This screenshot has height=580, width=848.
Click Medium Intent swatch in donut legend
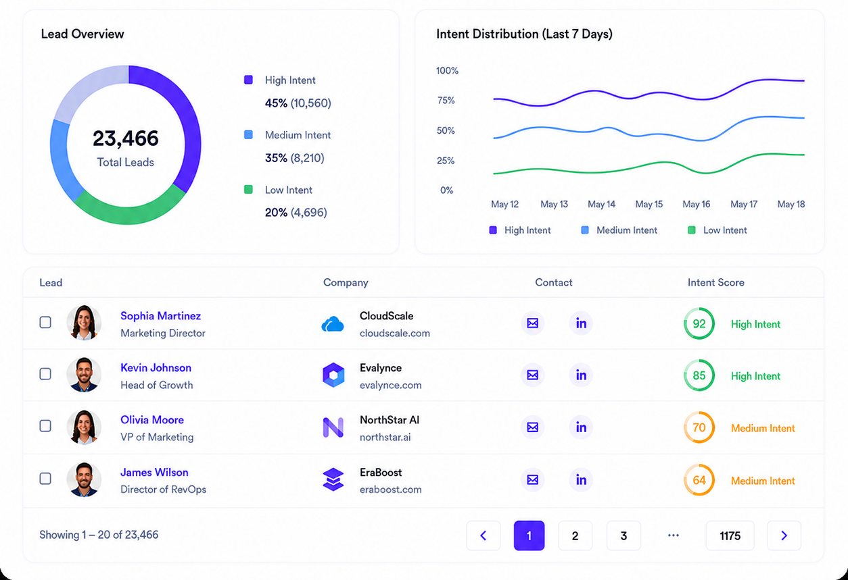pyautogui.click(x=248, y=135)
